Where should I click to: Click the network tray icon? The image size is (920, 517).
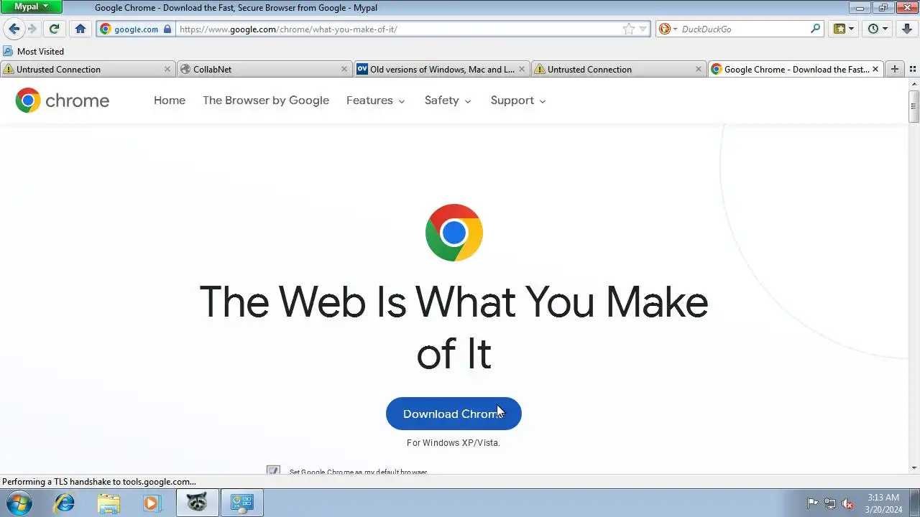pyautogui.click(x=830, y=503)
